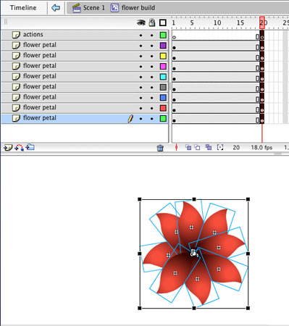
Task: Click bottom-right transform handle of flower selection
Action: tap(248, 308)
